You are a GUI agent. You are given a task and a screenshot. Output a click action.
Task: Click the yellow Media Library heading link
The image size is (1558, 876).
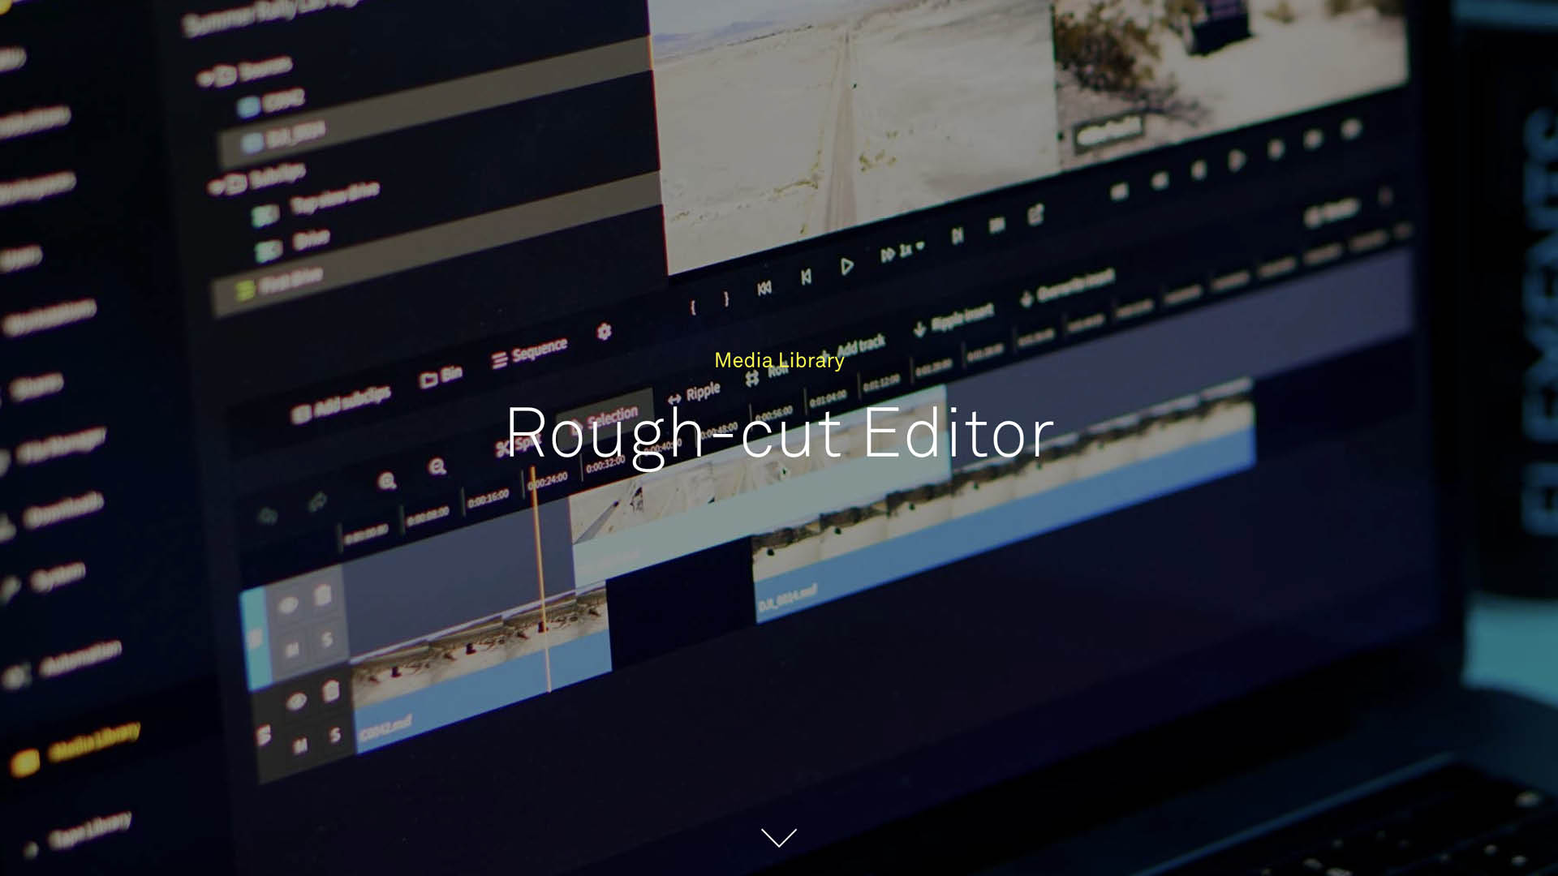779,360
